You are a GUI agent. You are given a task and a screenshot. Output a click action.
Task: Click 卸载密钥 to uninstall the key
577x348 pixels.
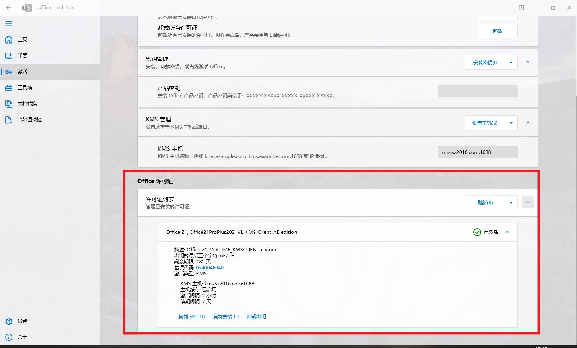[256, 316]
